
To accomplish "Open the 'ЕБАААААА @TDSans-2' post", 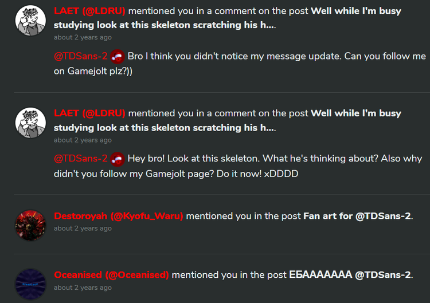I will click(350, 275).
